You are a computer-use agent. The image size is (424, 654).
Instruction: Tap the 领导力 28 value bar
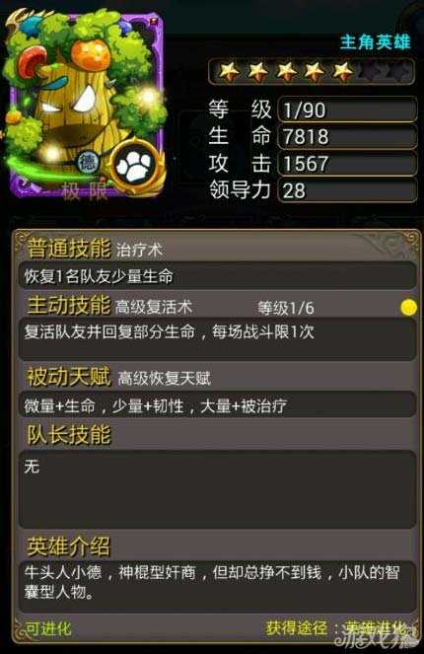(x=347, y=190)
